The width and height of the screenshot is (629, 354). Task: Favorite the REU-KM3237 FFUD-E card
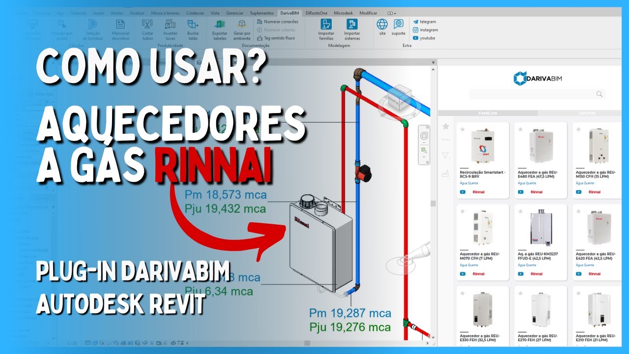[520, 211]
